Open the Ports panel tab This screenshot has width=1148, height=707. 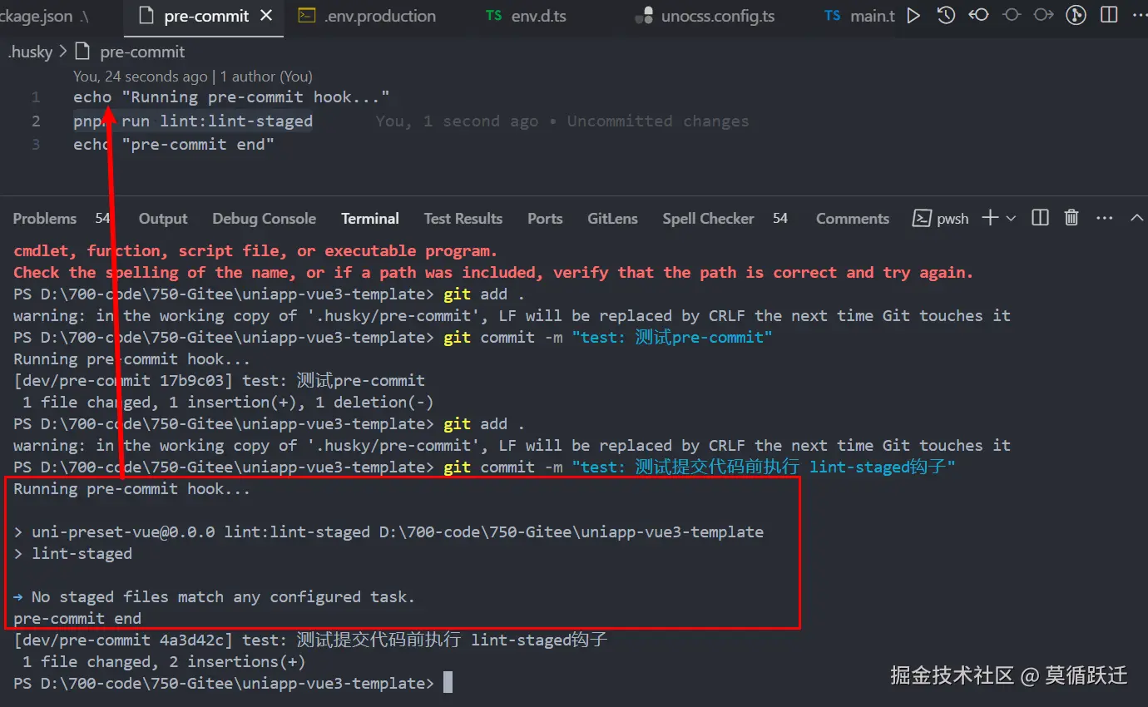[x=545, y=219]
